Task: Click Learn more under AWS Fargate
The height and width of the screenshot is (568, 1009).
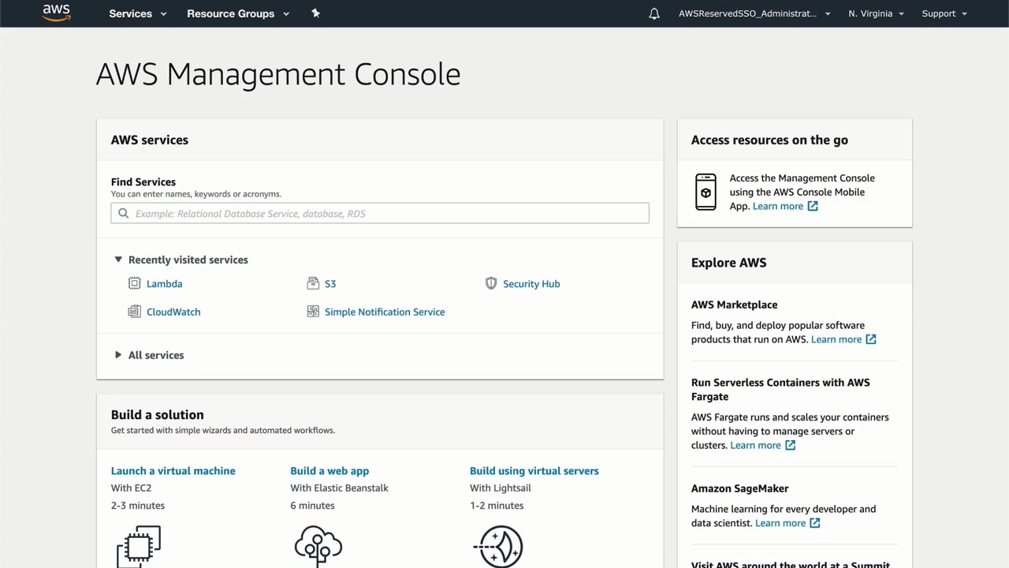Action: (x=755, y=445)
